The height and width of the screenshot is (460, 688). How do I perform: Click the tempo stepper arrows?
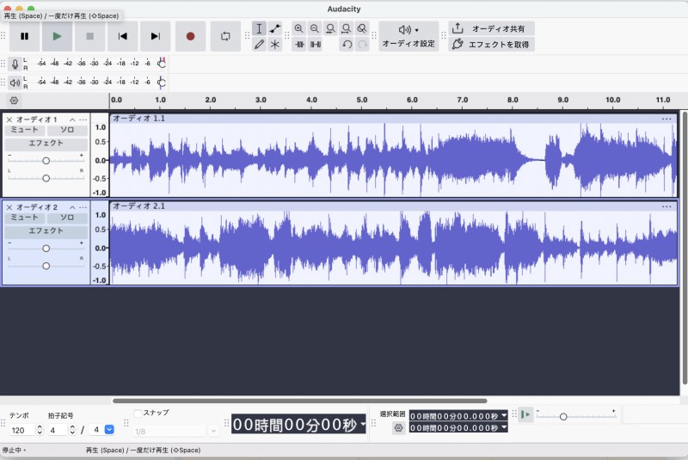pos(40,430)
